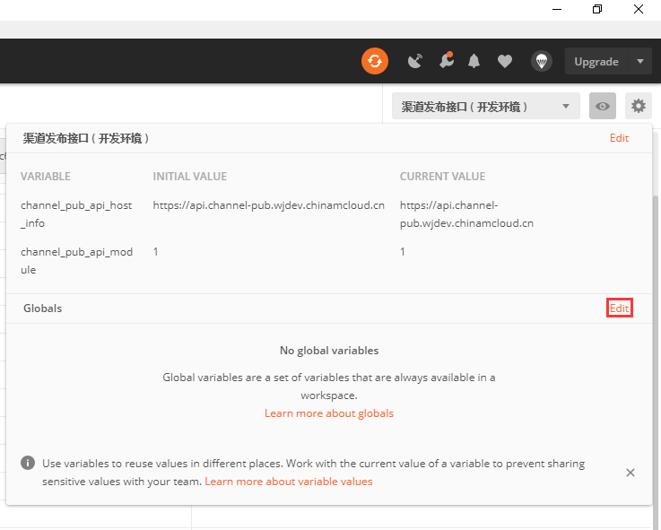661x530 pixels.
Task: Select channel_pub_api_host_info variable name
Action: pos(76,214)
